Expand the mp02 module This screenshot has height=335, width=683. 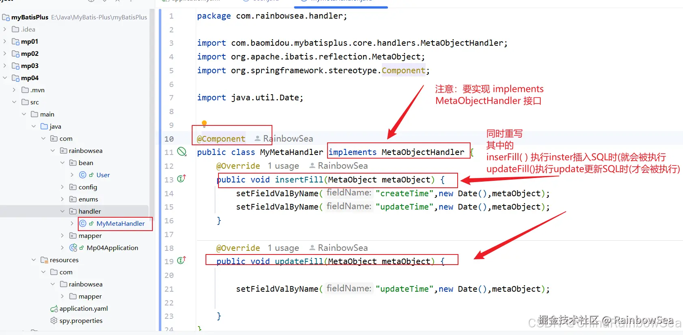[5, 53]
